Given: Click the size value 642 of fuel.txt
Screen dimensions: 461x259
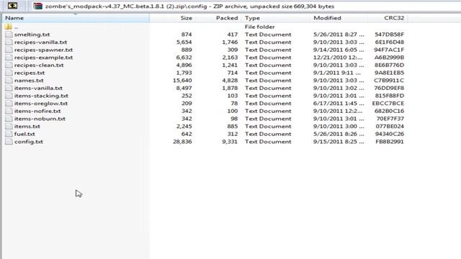Looking at the screenshot, I should 187,134.
